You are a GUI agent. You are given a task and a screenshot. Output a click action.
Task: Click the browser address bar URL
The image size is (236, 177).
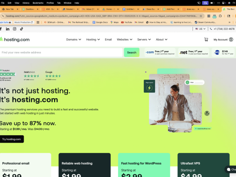101,16
